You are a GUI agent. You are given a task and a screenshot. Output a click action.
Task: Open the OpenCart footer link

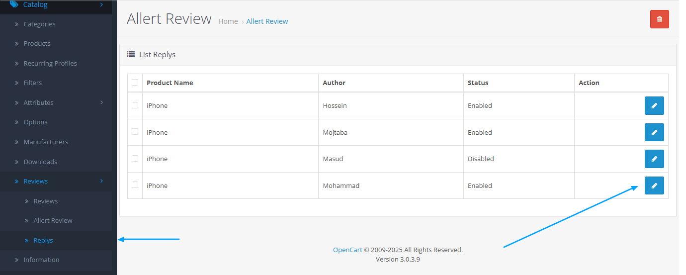347,250
